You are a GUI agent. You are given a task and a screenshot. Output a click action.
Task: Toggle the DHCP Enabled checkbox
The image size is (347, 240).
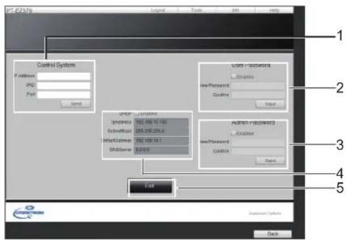click(x=136, y=114)
